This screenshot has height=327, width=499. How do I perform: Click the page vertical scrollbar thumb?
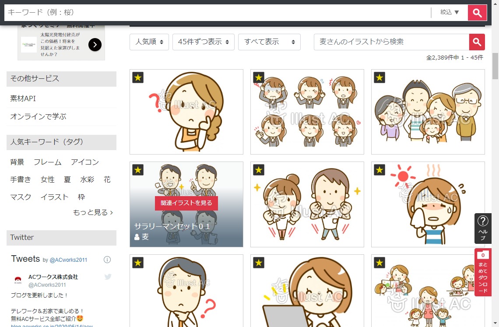click(x=495, y=66)
